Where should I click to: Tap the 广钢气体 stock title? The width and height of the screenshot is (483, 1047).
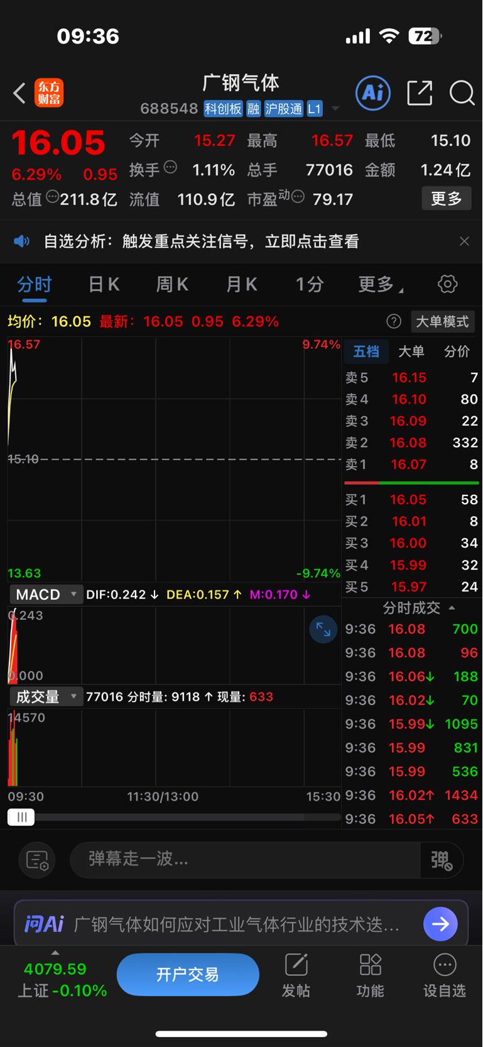(241, 83)
